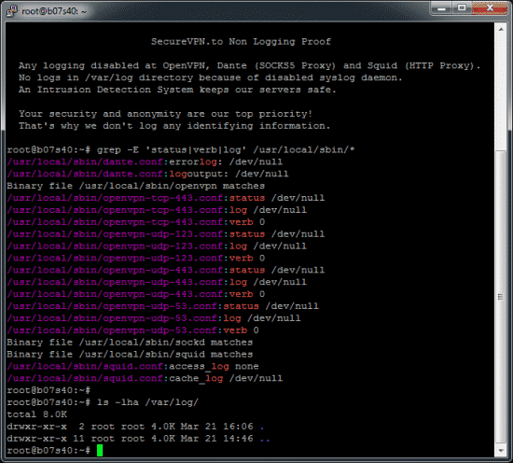This screenshot has height=463, width=513.
Task: Minimize the root@b07s40 terminal window
Action: (441, 8)
